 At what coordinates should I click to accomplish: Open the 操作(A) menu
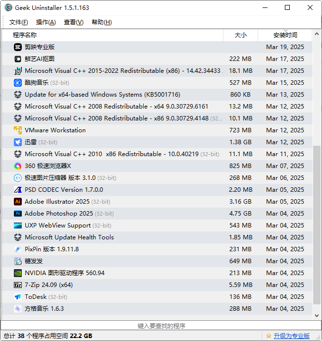(46, 22)
